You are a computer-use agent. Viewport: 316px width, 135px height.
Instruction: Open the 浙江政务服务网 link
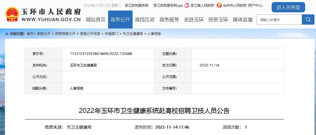click(x=136, y=5)
